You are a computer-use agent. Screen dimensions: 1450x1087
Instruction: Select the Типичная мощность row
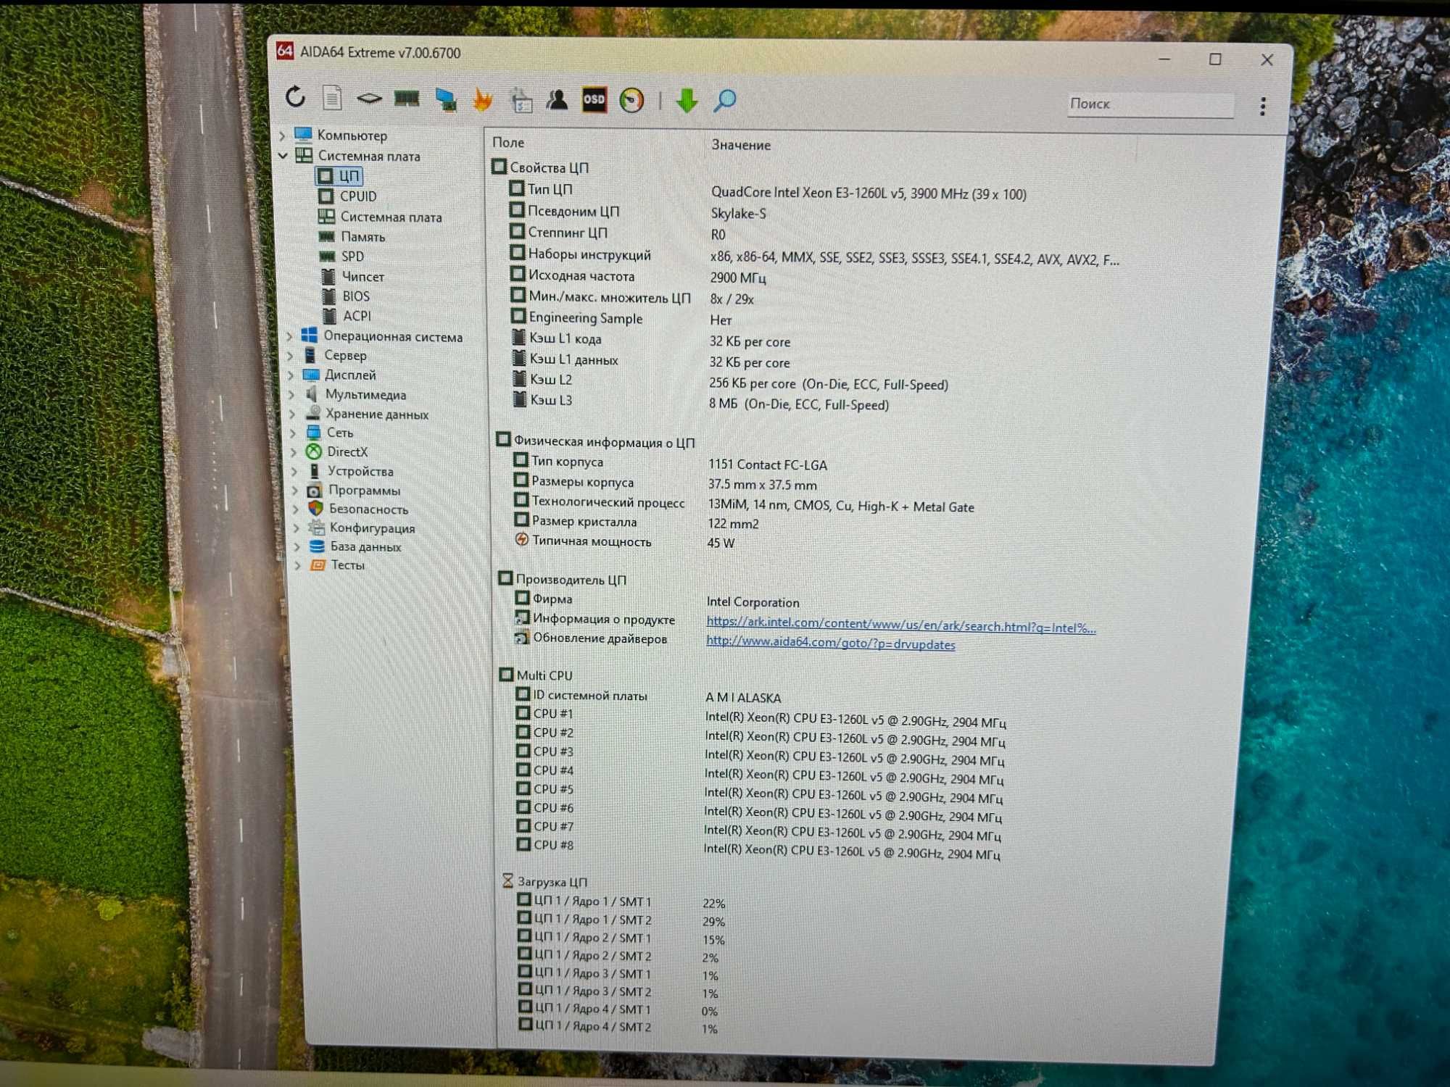pyautogui.click(x=625, y=541)
